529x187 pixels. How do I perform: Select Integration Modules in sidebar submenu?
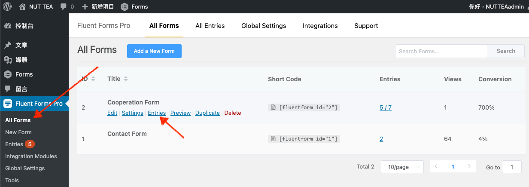(31, 156)
